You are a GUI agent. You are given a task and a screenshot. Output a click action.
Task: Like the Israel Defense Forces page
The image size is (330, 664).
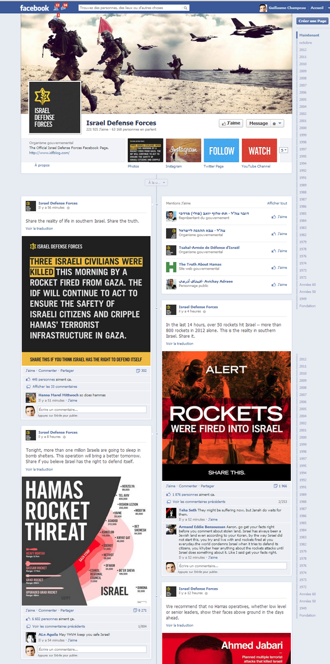(231, 123)
